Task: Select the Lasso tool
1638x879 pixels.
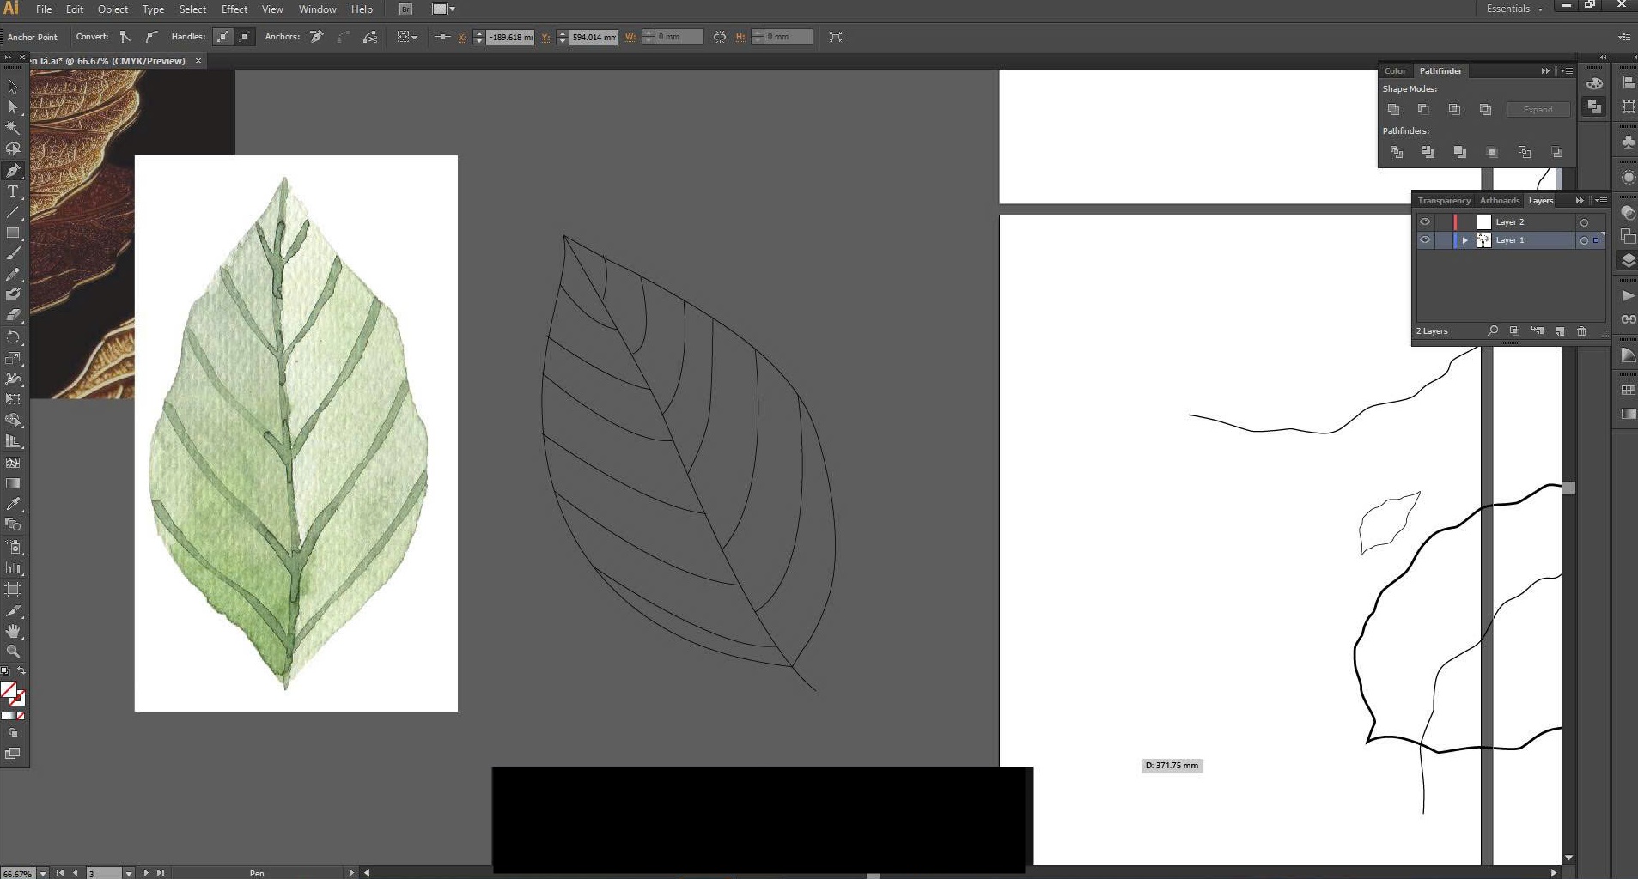Action: click(x=13, y=149)
